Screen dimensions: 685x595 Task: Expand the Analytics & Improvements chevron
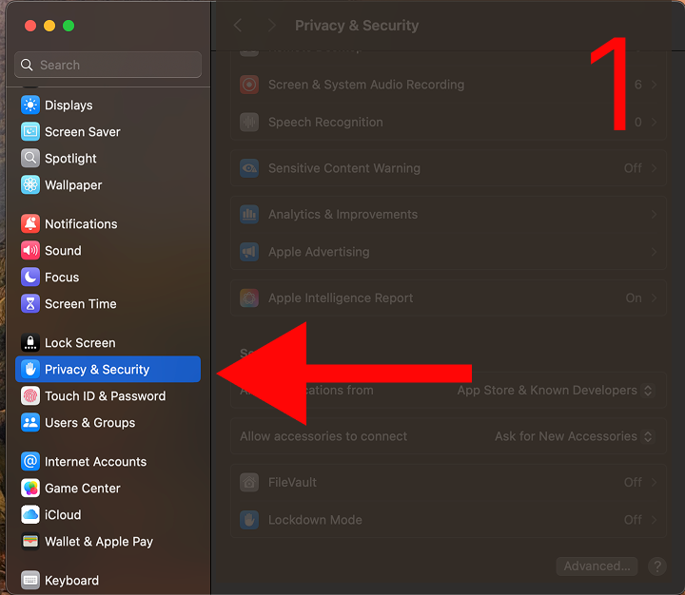pyautogui.click(x=654, y=215)
